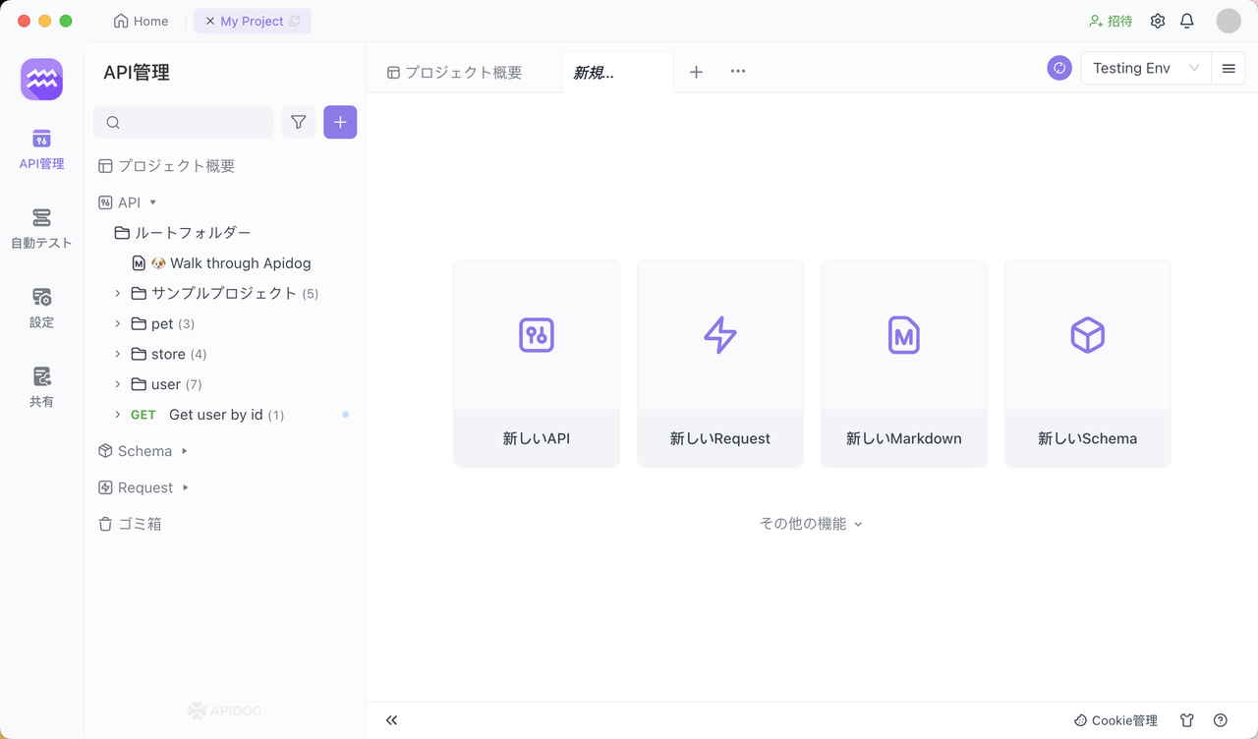This screenshot has width=1258, height=739.
Task: Expand the Request section arrow
Action: [x=185, y=487]
